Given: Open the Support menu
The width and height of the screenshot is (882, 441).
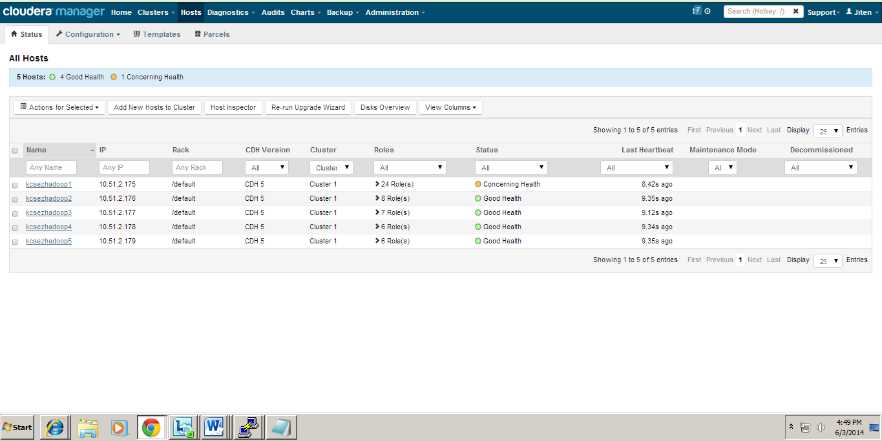Looking at the screenshot, I should (x=823, y=12).
